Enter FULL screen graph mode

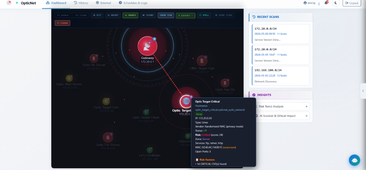(x=204, y=15)
